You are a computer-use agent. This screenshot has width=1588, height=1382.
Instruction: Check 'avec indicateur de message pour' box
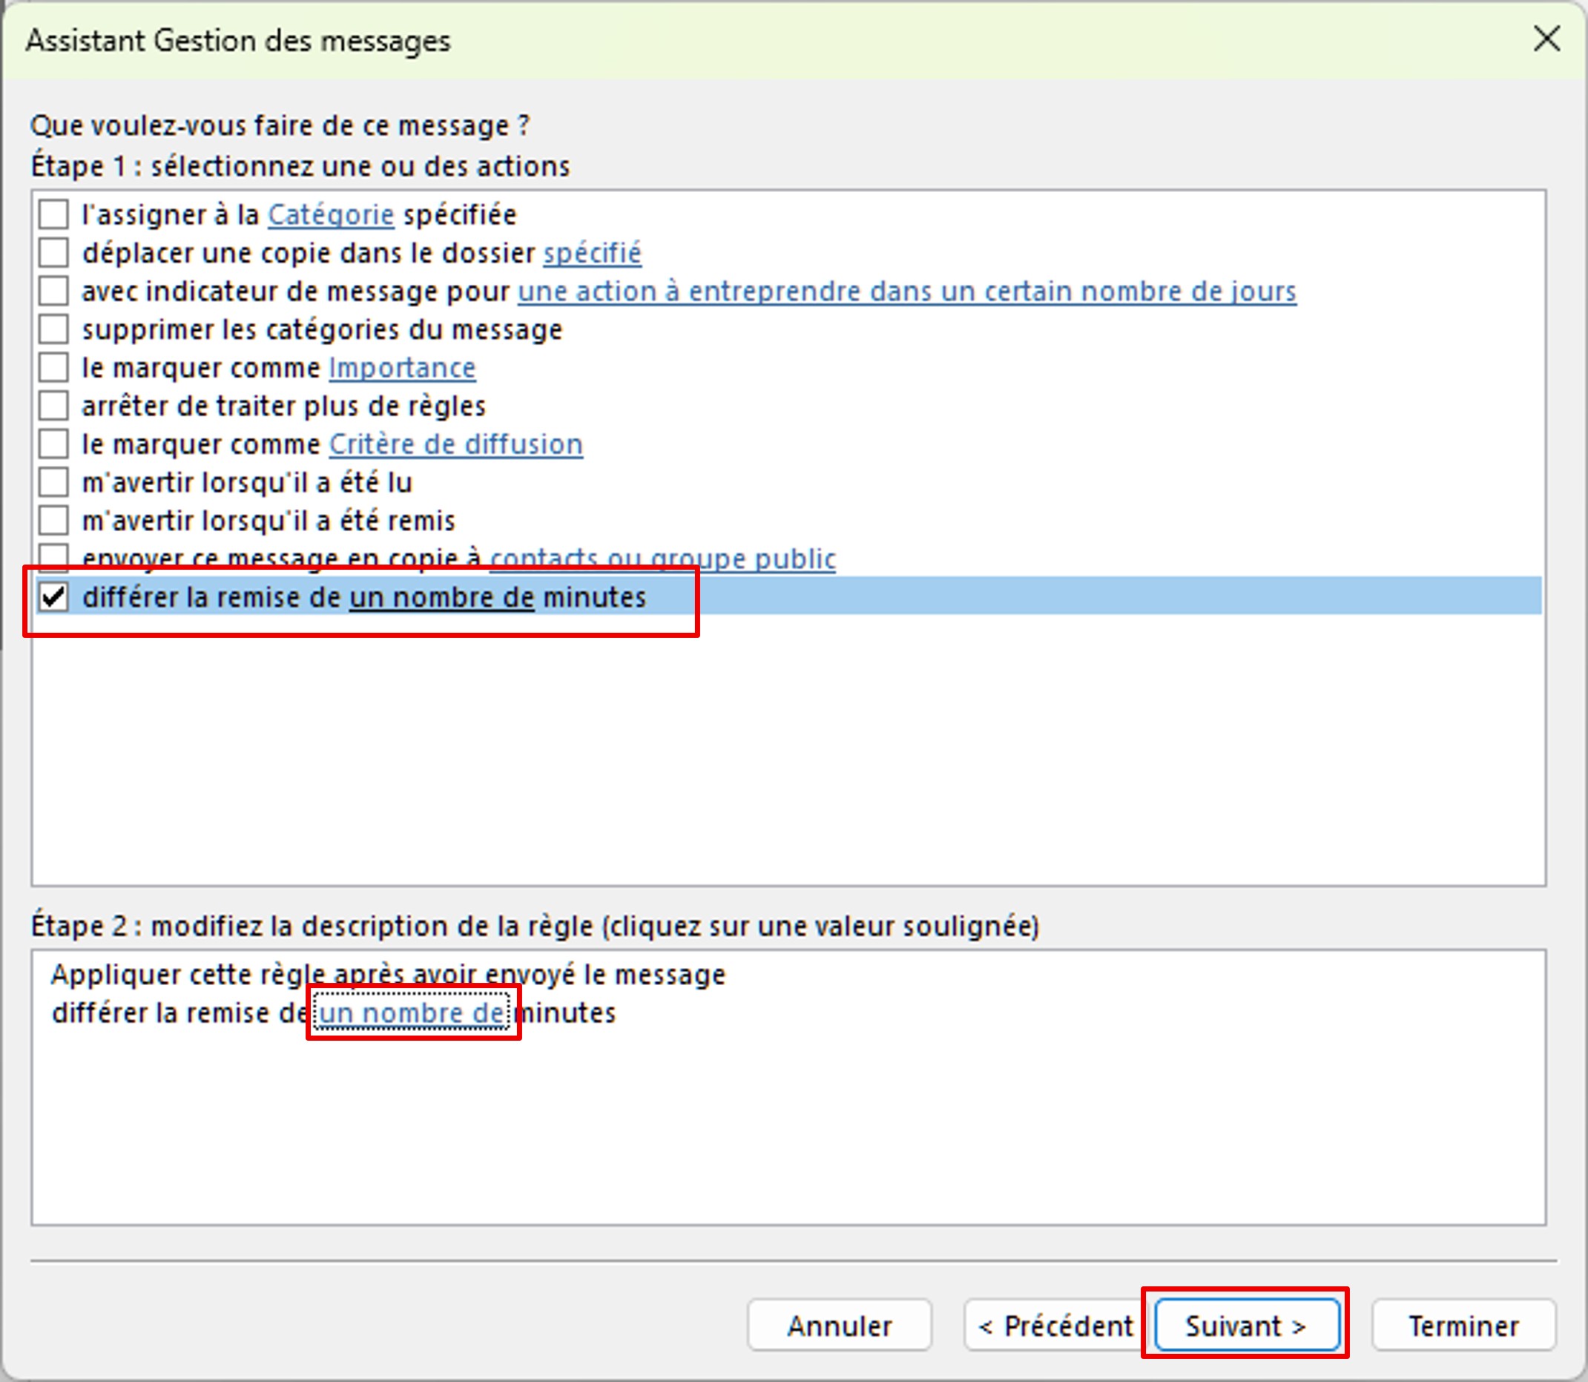(x=53, y=291)
